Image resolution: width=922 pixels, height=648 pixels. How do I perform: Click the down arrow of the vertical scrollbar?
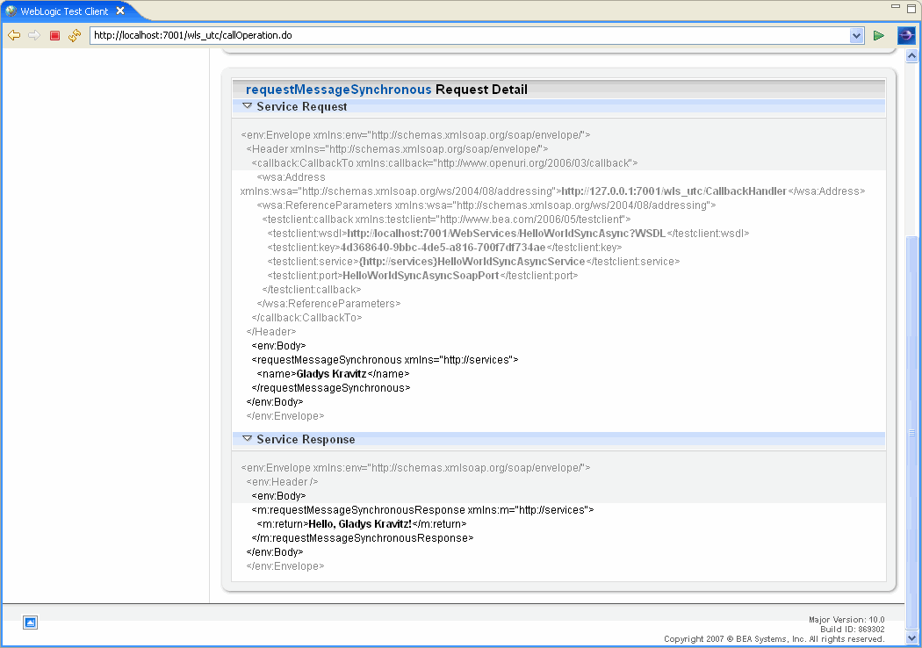(x=912, y=637)
